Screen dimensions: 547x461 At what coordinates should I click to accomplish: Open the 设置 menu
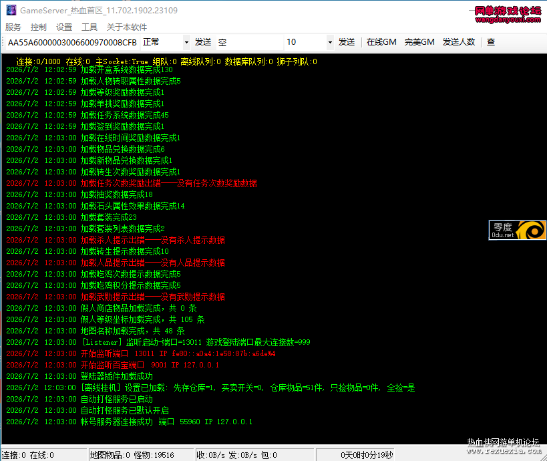[x=64, y=27]
